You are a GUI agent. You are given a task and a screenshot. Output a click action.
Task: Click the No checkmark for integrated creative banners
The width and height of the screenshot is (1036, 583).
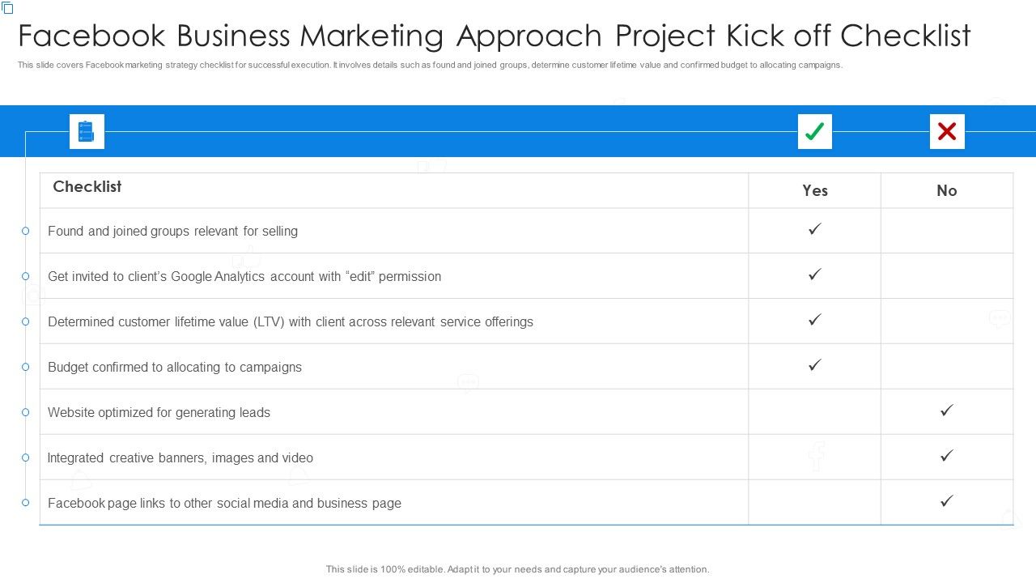point(947,456)
